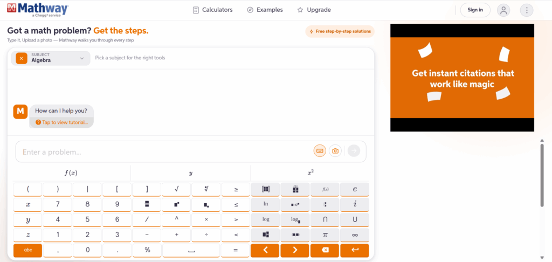This screenshot has height=262, width=552.
Task: Open the user profile icon
Action: (x=503, y=10)
